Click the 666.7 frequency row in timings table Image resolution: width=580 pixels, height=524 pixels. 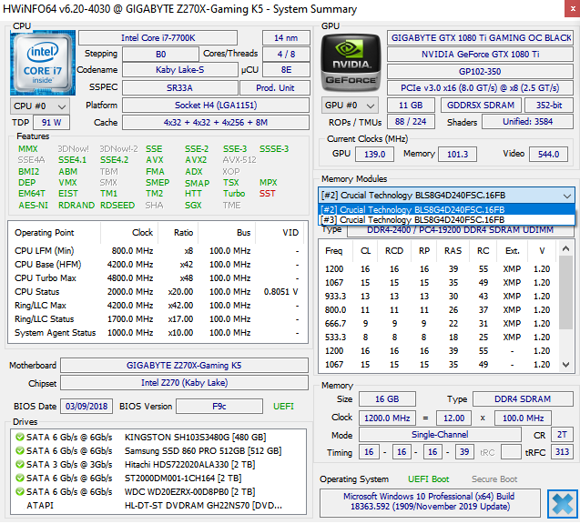tap(438, 324)
